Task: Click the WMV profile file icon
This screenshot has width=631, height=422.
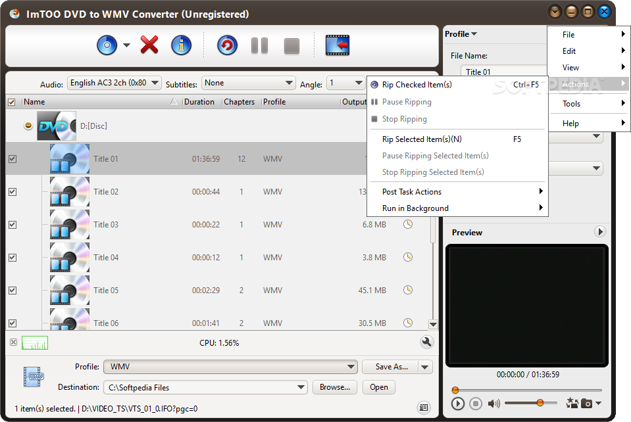Action: point(34,377)
